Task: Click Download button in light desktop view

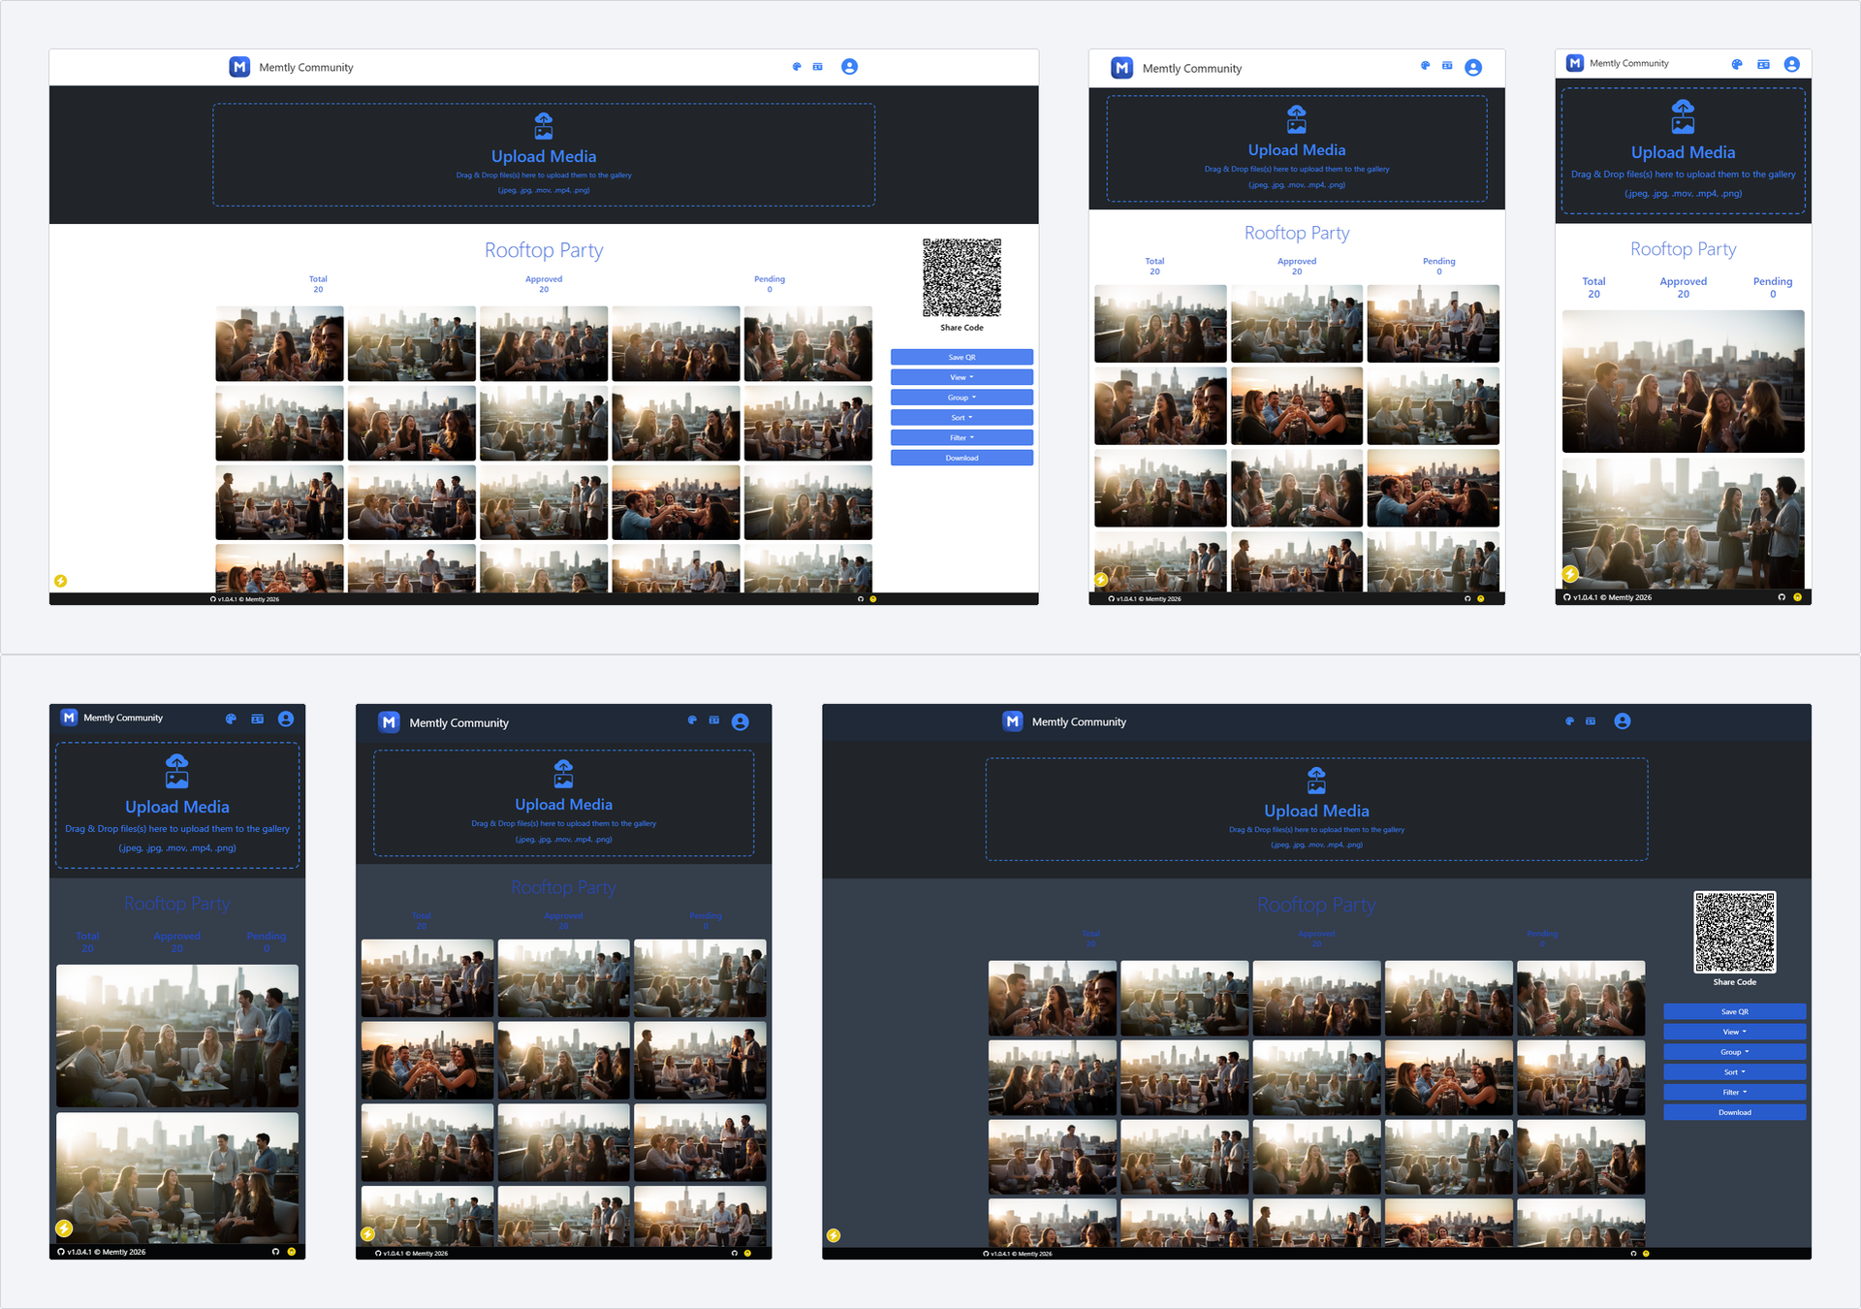Action: (x=962, y=458)
